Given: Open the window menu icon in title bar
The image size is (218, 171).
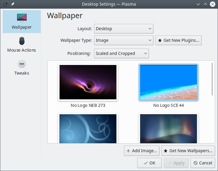Looking at the screenshot, I should [5, 4].
